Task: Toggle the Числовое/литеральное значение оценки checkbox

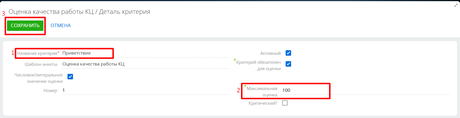Action: [x=70, y=76]
